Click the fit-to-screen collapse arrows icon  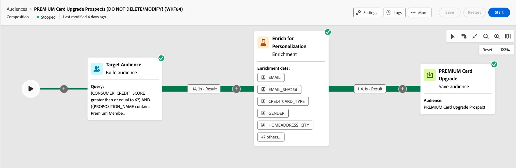(475, 36)
